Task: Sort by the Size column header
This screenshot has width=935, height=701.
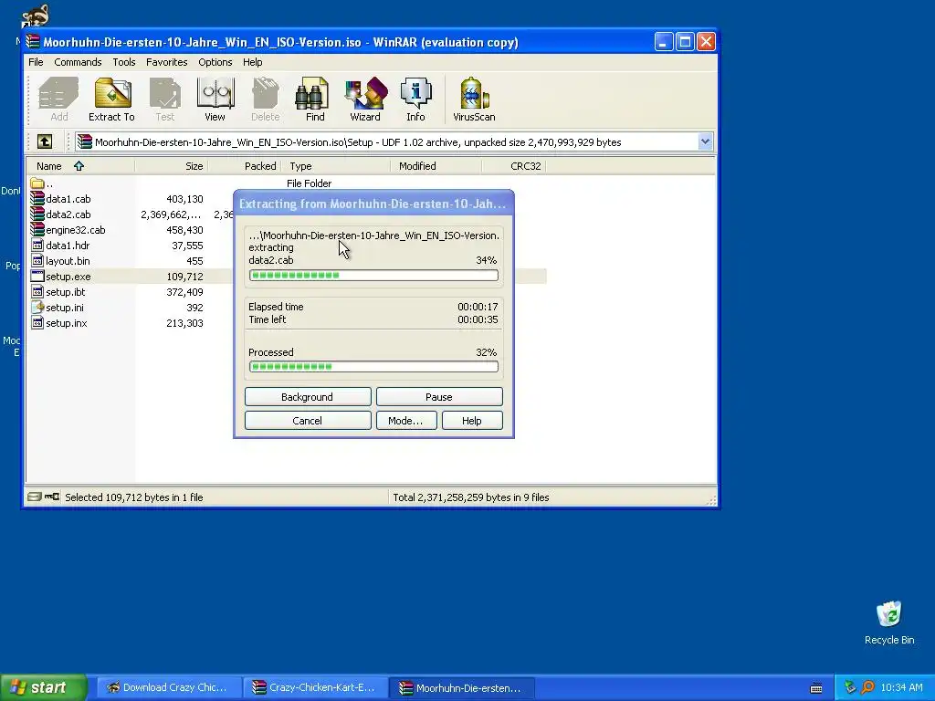Action: tap(171, 166)
